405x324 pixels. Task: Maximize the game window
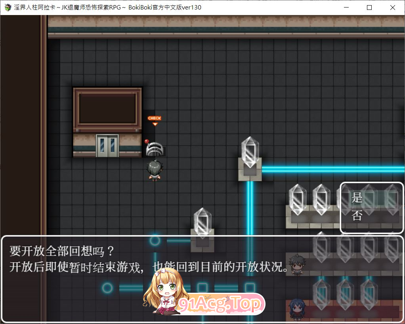pyautogui.click(x=369, y=8)
